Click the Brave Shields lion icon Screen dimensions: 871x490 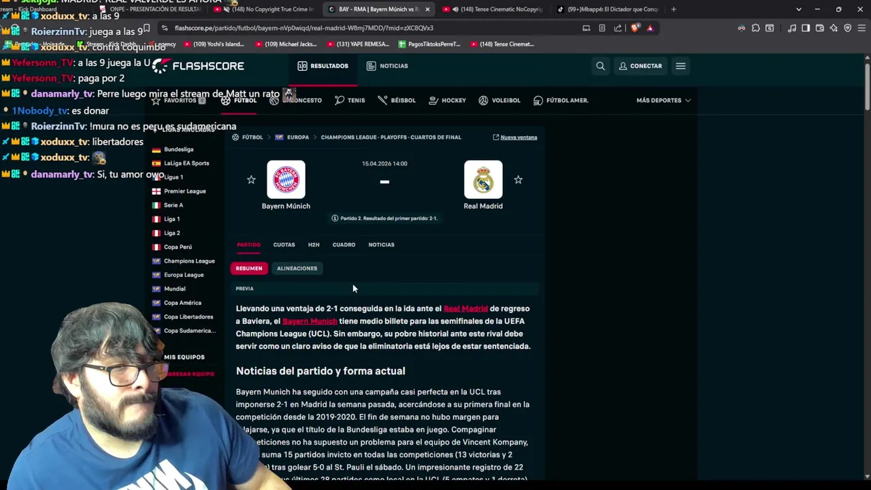pyautogui.click(x=634, y=28)
